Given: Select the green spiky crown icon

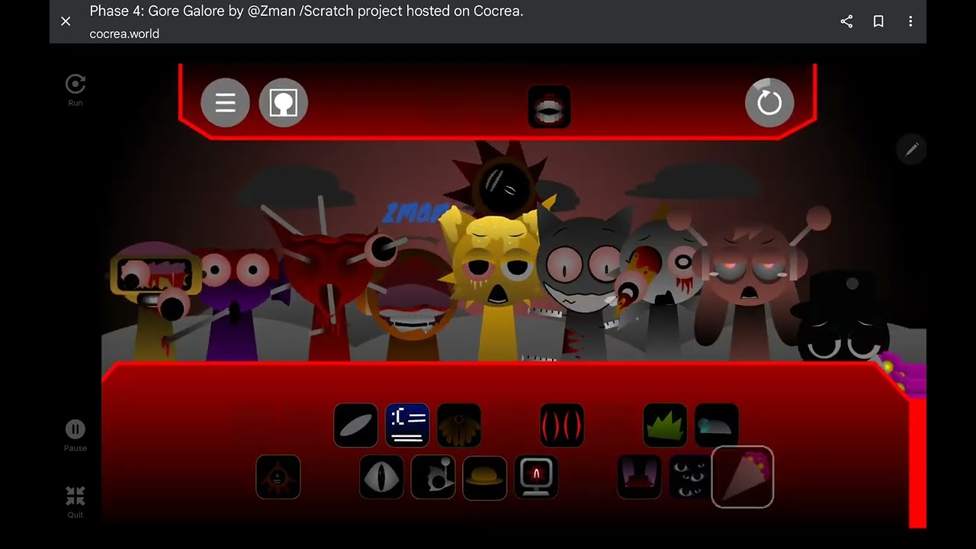Looking at the screenshot, I should click(x=665, y=425).
